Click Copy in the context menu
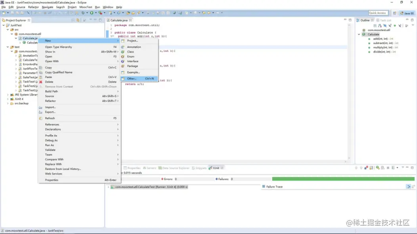 (79, 67)
